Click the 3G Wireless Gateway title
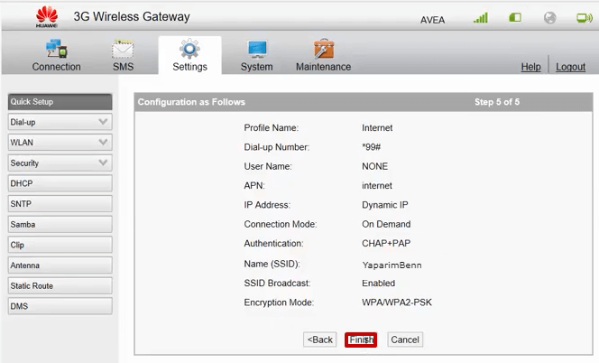Viewport: 599px width, 363px height. [132, 16]
